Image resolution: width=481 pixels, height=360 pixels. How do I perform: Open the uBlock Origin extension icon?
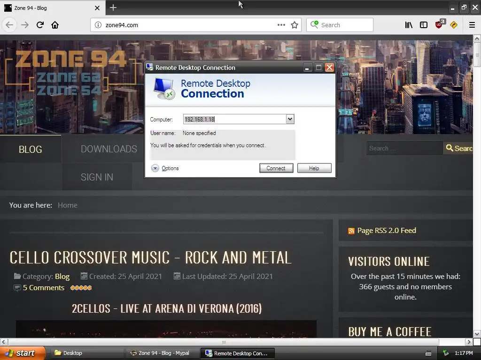pyautogui.click(x=439, y=24)
